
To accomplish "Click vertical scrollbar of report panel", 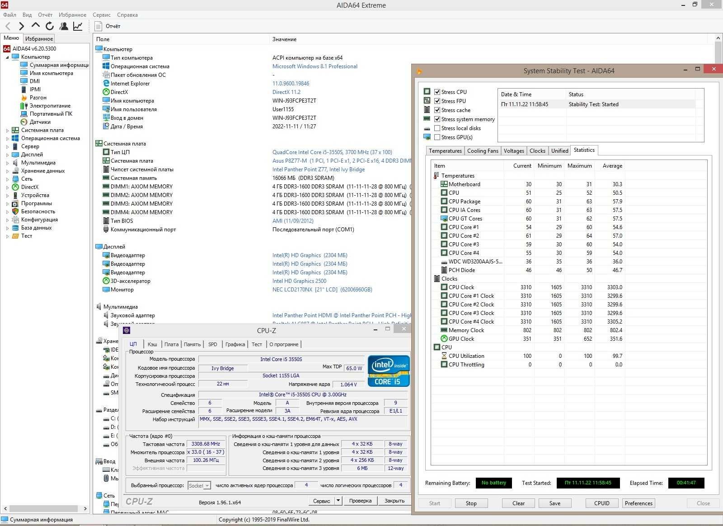I will click(718, 53).
